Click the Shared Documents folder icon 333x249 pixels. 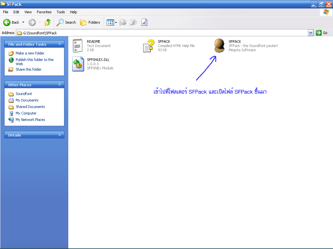click(11, 107)
